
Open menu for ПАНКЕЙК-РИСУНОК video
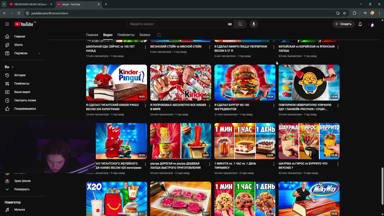338,106
